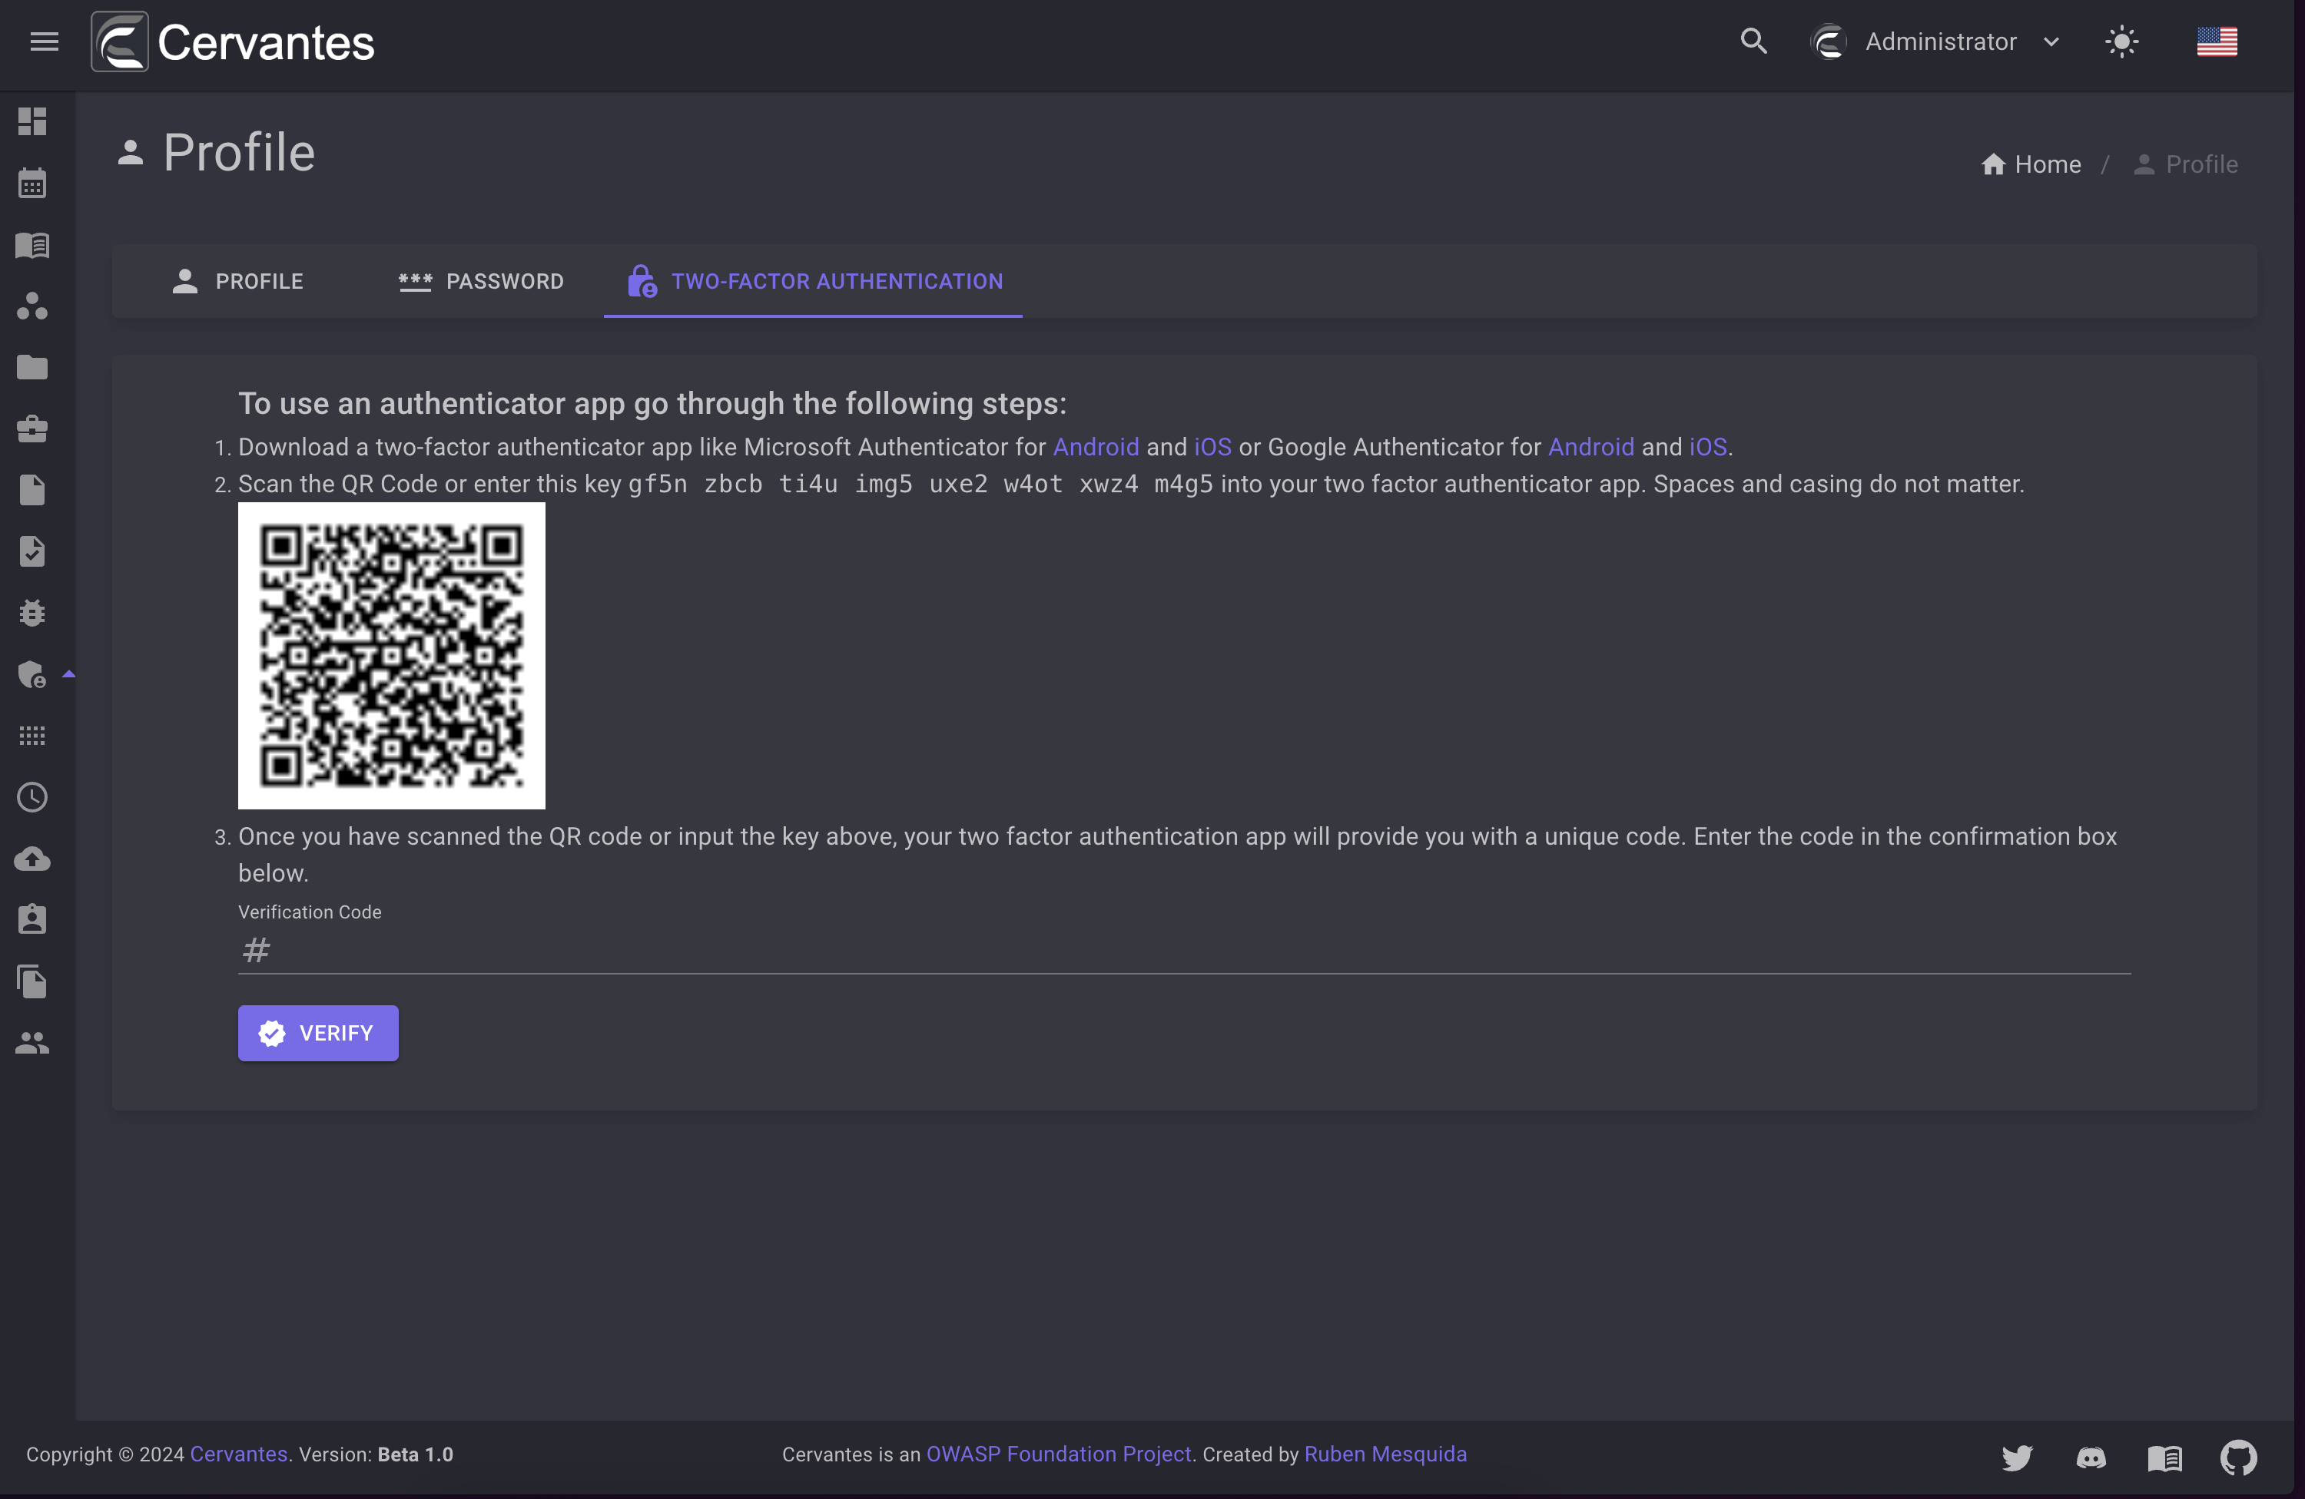The height and width of the screenshot is (1499, 2305).
Task: Open the Calendar sidebar icon
Action: (32, 183)
